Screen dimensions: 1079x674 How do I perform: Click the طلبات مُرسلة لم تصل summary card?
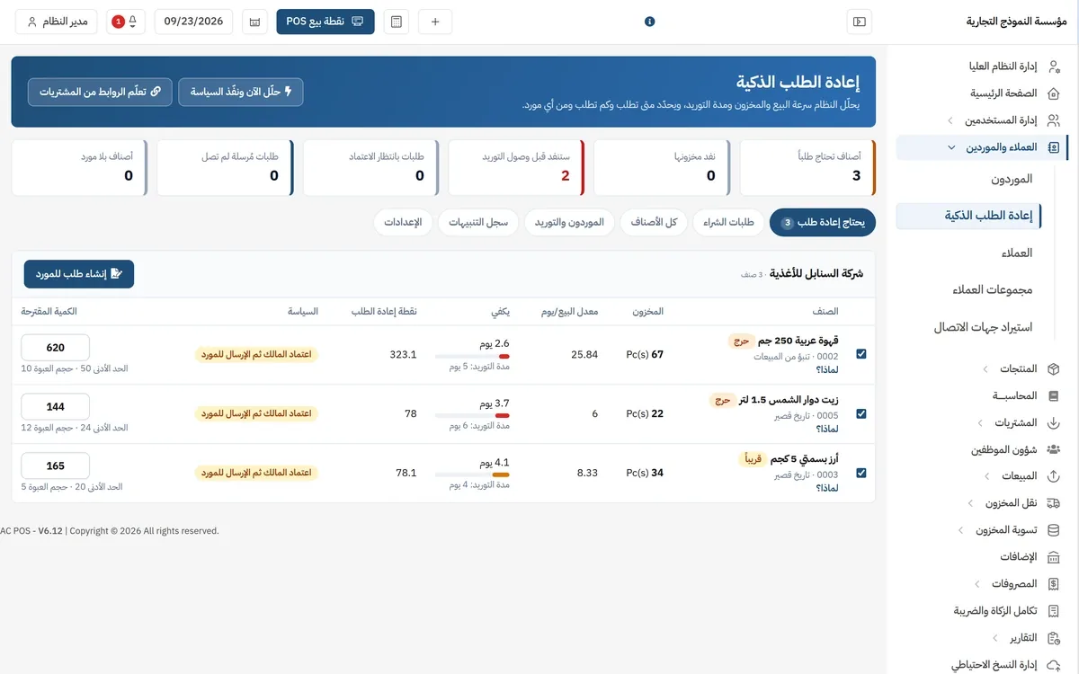click(224, 168)
